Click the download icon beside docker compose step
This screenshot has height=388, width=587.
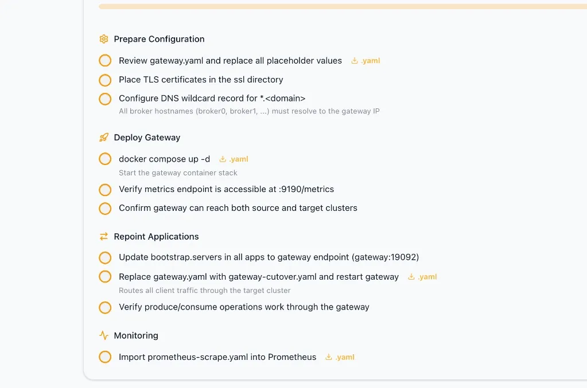pyautogui.click(x=223, y=159)
